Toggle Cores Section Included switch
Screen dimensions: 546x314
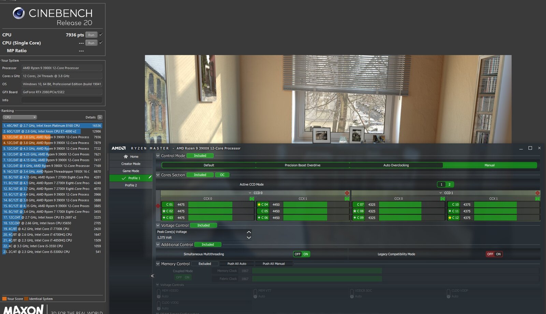point(200,175)
